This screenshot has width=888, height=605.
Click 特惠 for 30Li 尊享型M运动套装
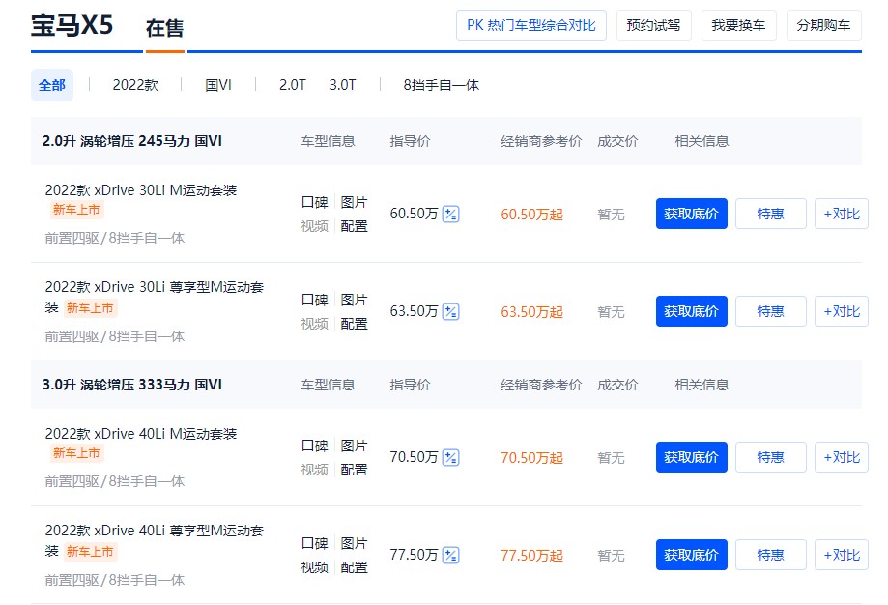[771, 311]
